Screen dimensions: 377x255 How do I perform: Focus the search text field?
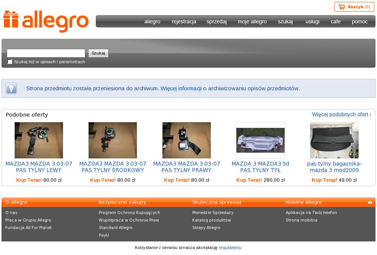[x=46, y=53]
